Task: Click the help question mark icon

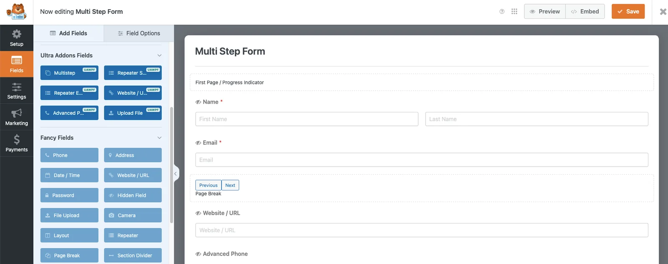Action: click(502, 12)
